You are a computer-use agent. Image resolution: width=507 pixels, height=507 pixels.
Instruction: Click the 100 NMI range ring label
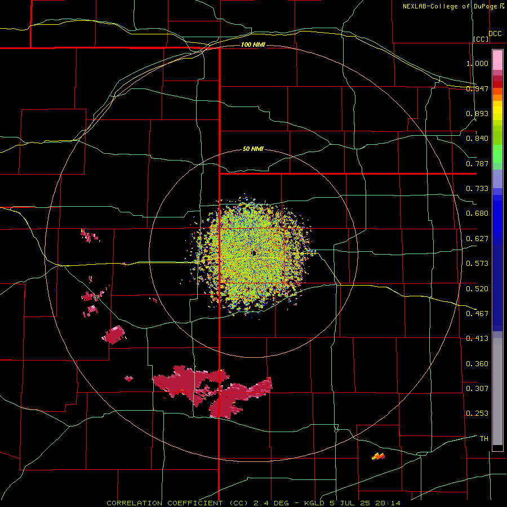coord(253,45)
